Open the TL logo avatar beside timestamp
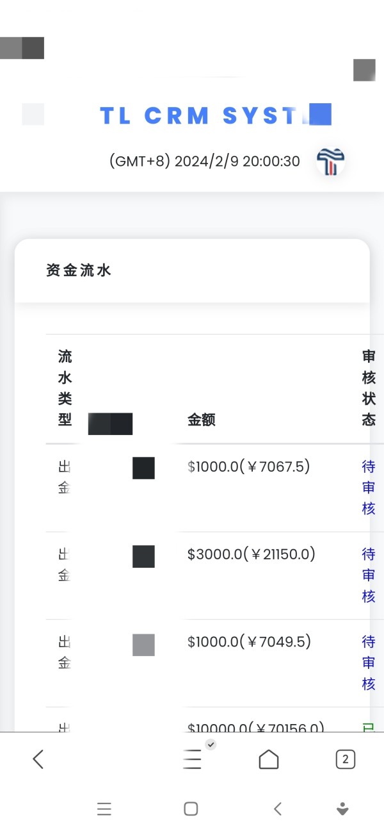The height and width of the screenshot is (833, 384). click(x=331, y=161)
